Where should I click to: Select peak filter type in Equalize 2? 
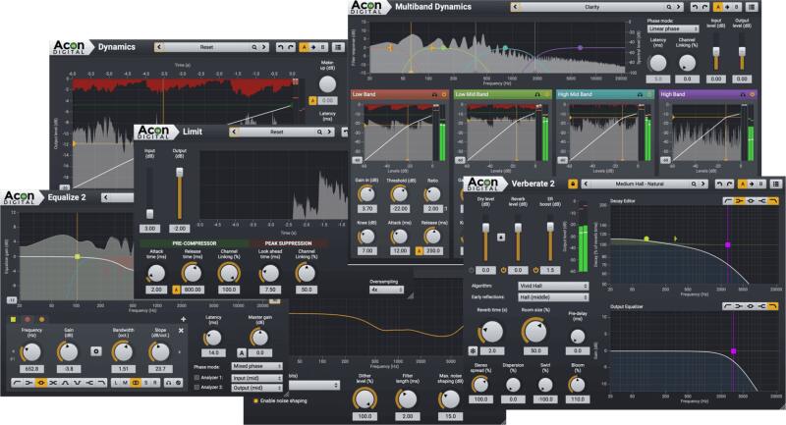click(41, 383)
